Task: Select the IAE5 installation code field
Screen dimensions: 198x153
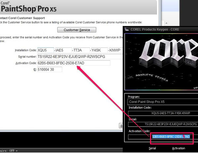Action: click(x=63, y=50)
